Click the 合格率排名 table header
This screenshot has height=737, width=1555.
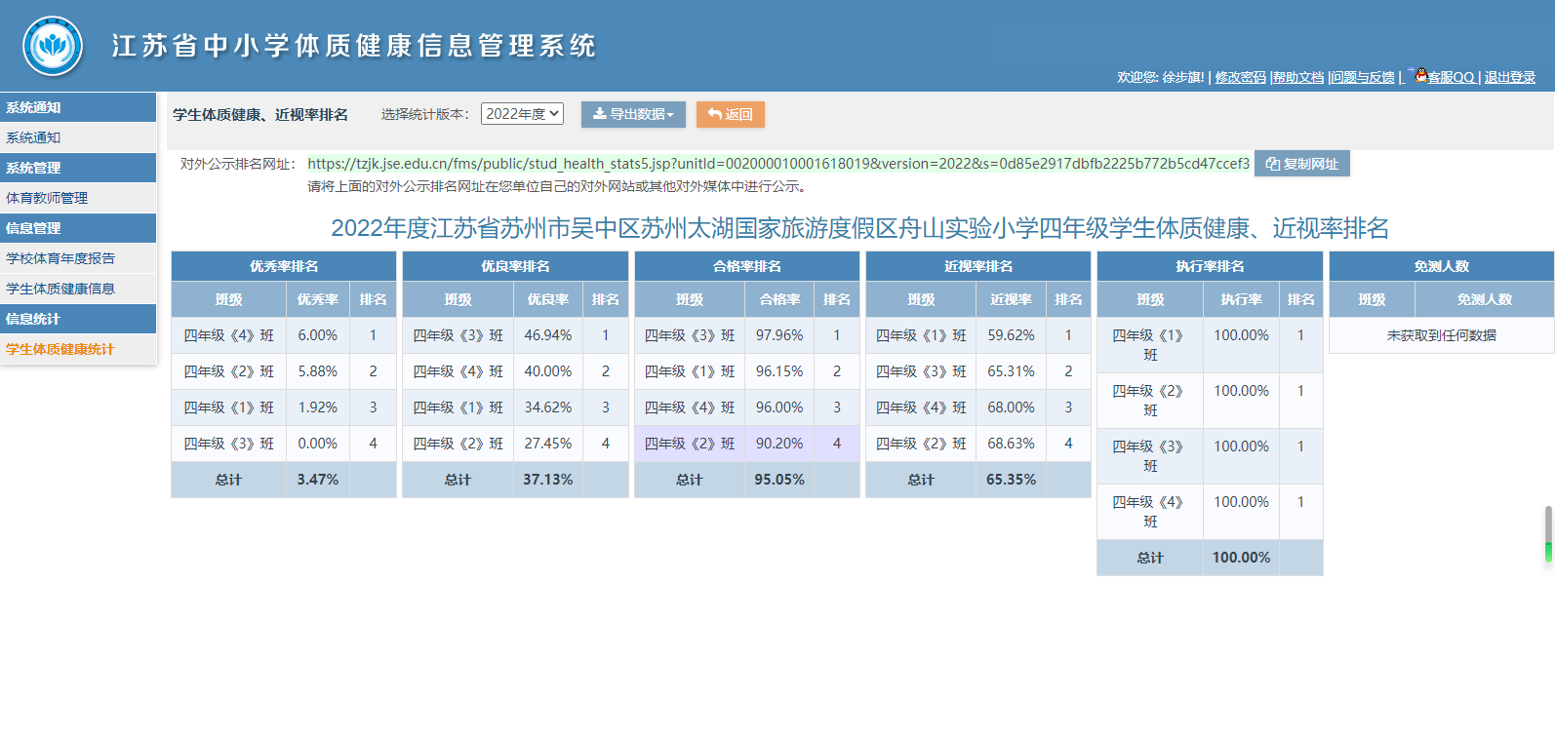[x=747, y=266]
